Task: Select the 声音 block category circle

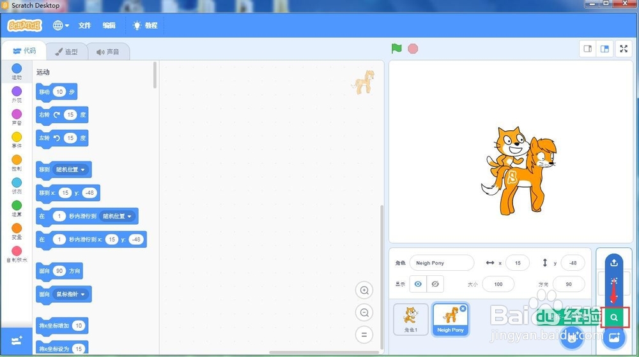Action: [x=17, y=114]
